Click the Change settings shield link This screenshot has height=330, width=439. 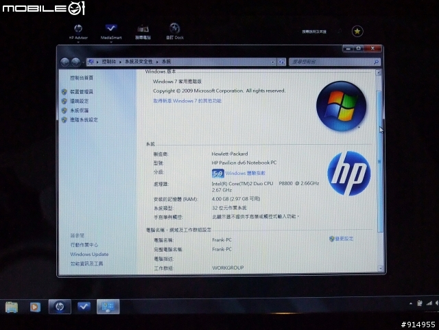(342, 239)
